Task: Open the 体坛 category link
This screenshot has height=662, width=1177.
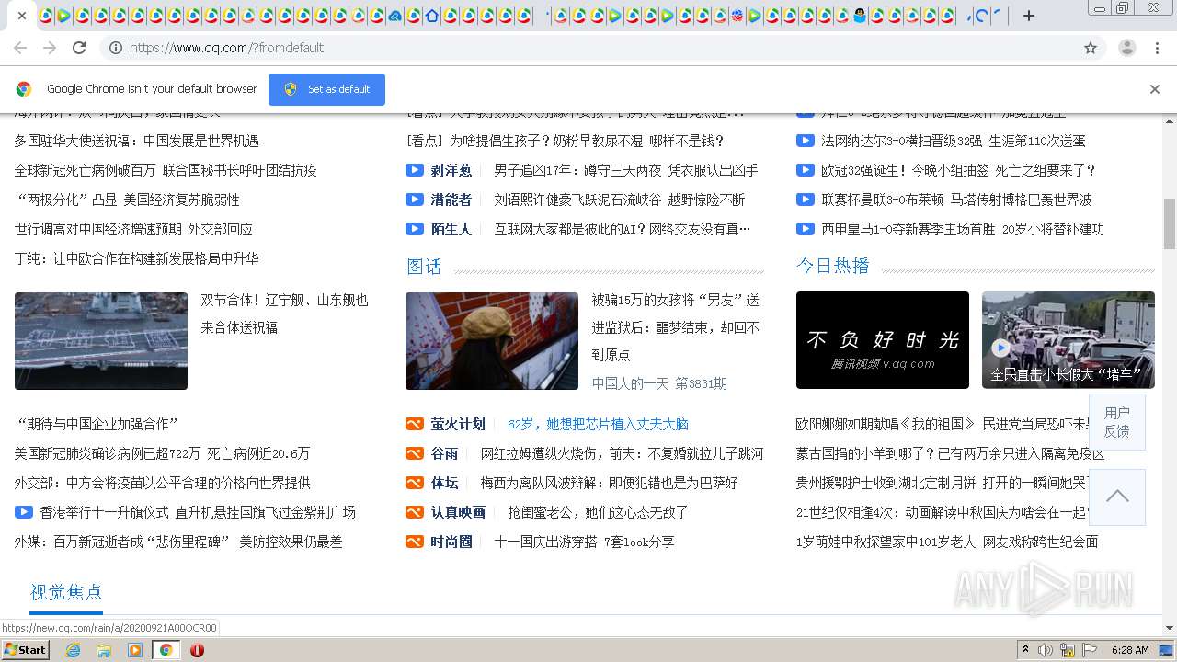Action: [x=444, y=483]
